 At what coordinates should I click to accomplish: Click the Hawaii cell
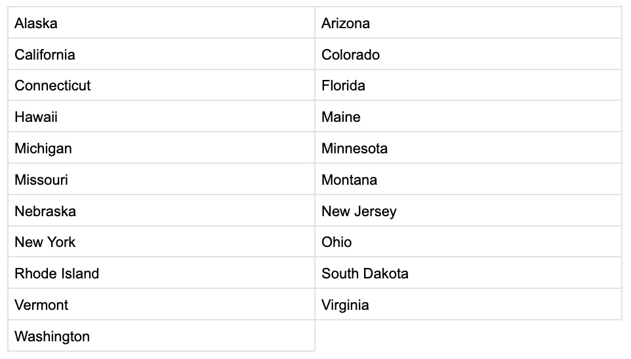pyautogui.click(x=36, y=117)
